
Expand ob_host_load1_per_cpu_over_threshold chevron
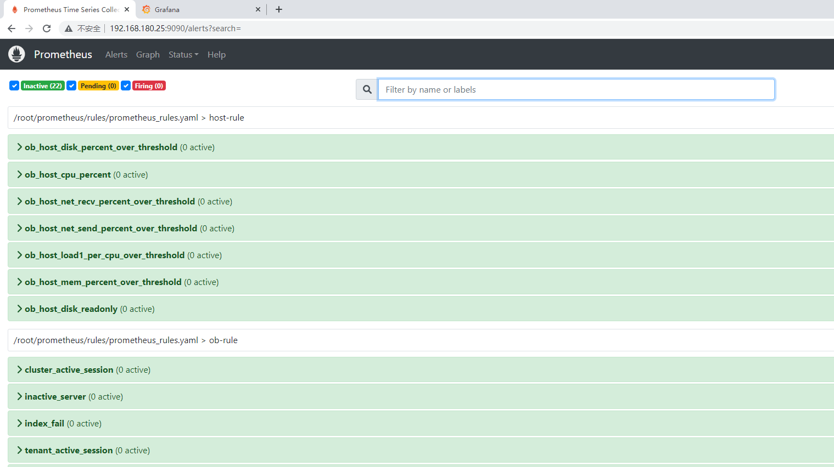20,255
